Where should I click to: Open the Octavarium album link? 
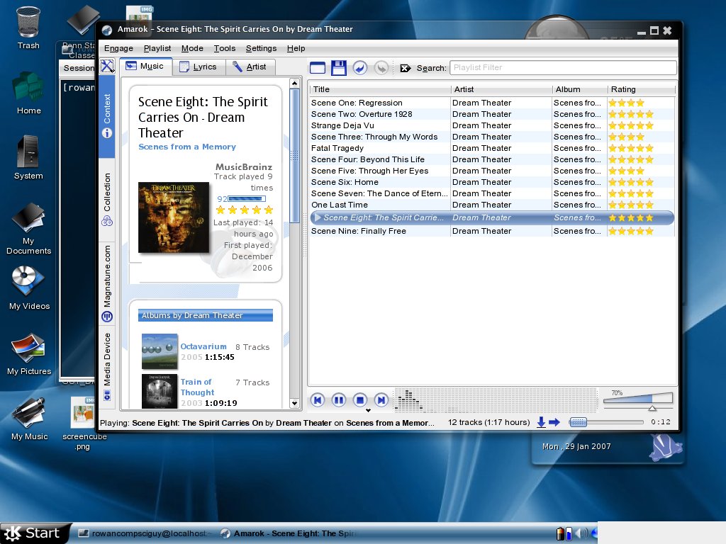click(x=203, y=346)
